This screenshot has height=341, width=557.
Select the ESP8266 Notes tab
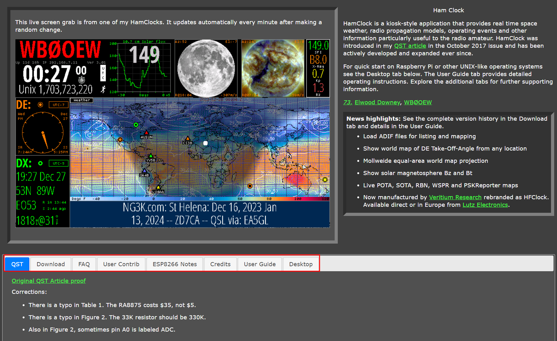[175, 264]
